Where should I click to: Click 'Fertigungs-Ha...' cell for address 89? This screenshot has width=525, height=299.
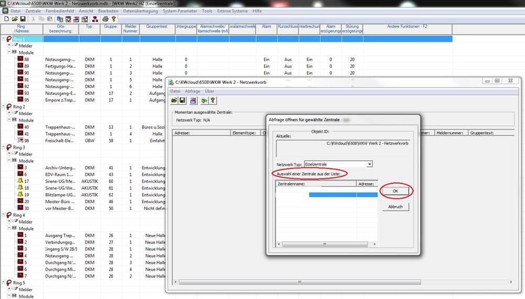tap(60, 66)
